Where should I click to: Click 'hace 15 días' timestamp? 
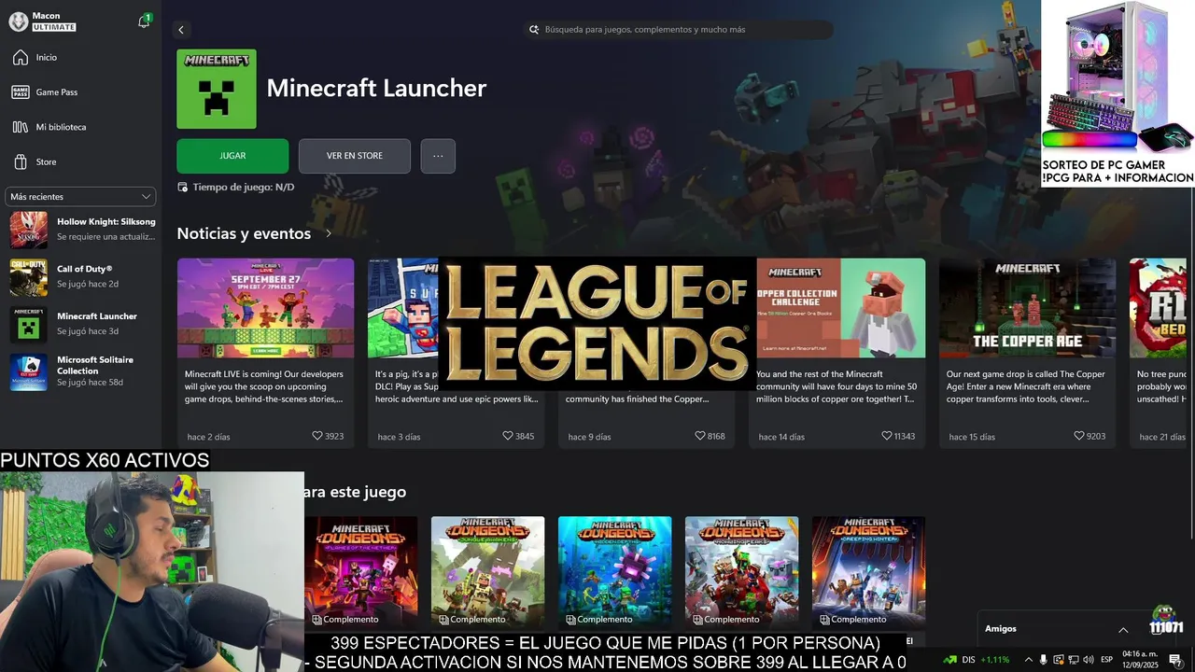tap(972, 437)
